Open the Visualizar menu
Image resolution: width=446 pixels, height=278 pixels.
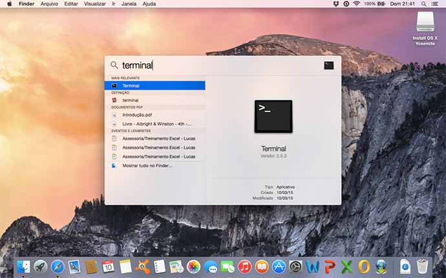coord(94,4)
